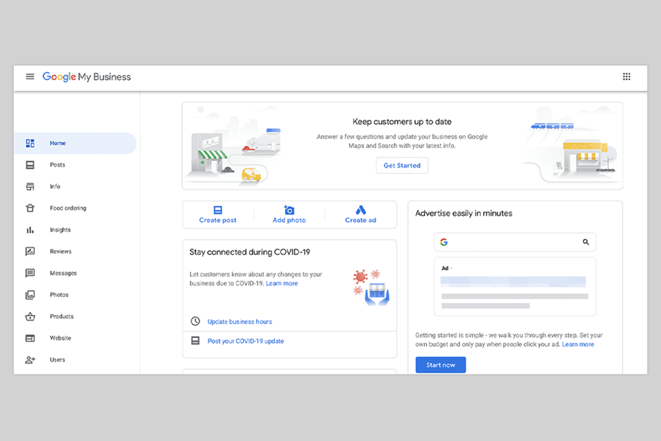Click the Google G in ad preview

coord(444,242)
